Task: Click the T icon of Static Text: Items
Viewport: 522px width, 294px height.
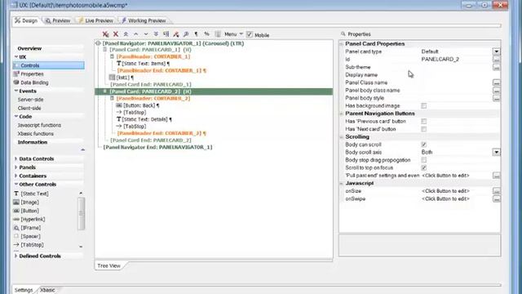Action: point(119,64)
